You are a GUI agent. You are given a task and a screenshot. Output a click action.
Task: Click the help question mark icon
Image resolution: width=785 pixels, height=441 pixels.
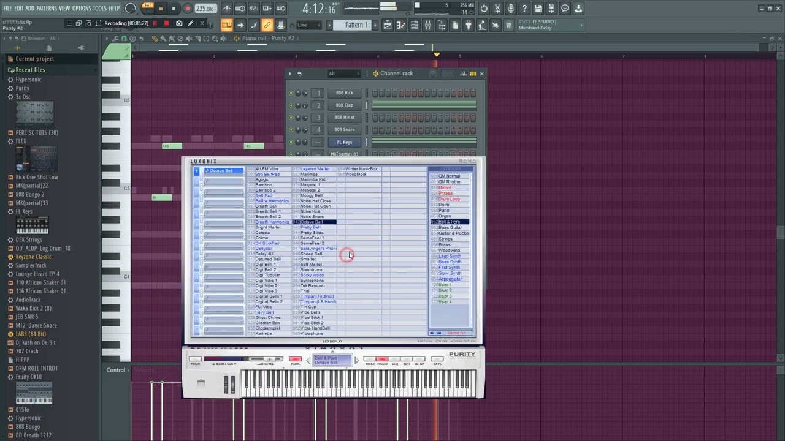click(x=524, y=9)
